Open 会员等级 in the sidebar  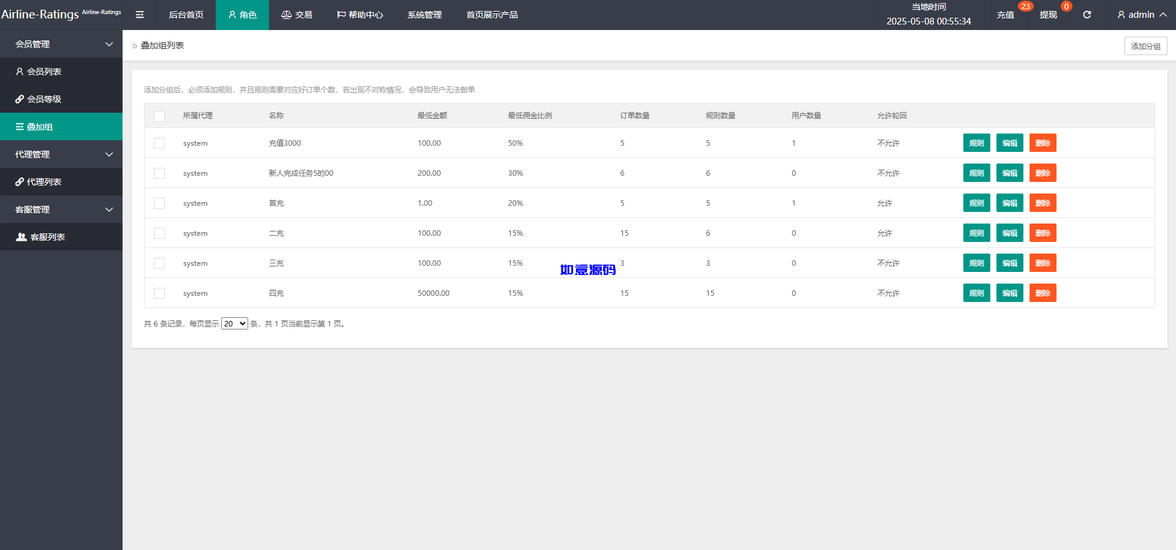pos(61,99)
